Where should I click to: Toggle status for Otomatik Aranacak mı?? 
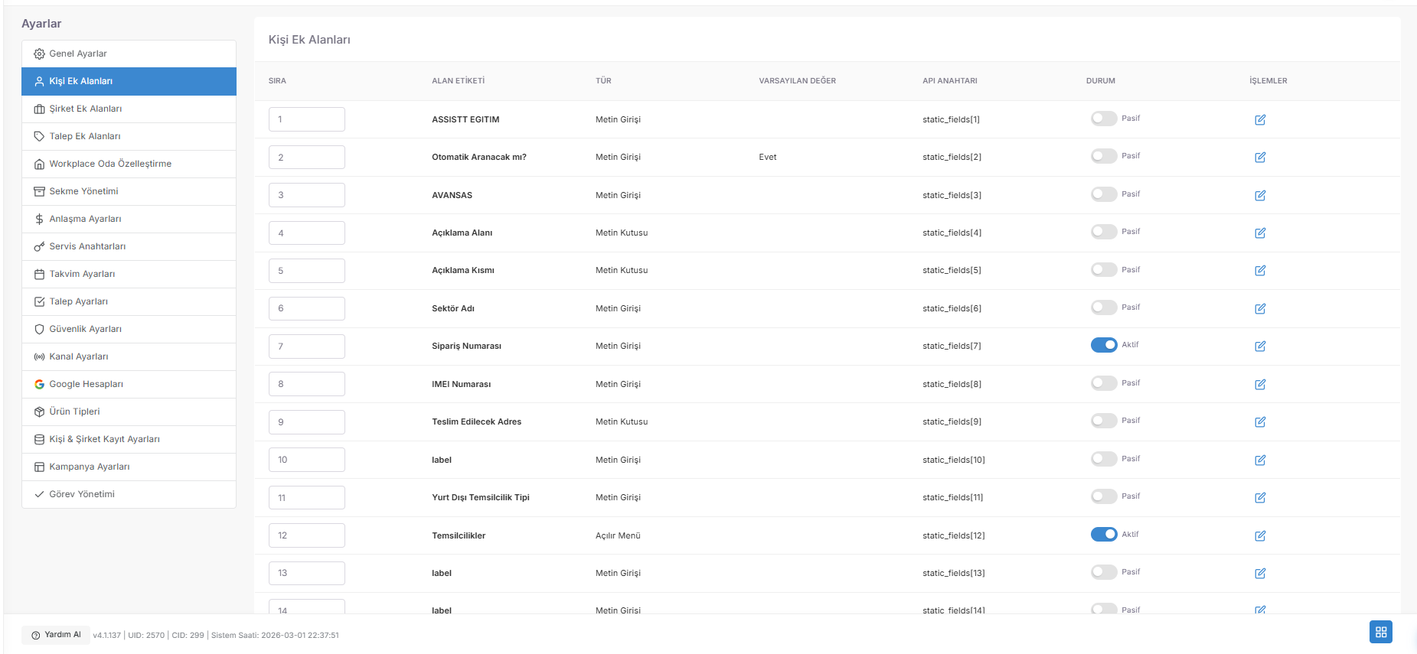point(1104,156)
